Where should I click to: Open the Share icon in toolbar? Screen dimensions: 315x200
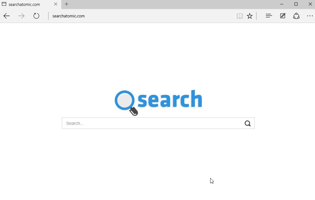[x=296, y=16]
